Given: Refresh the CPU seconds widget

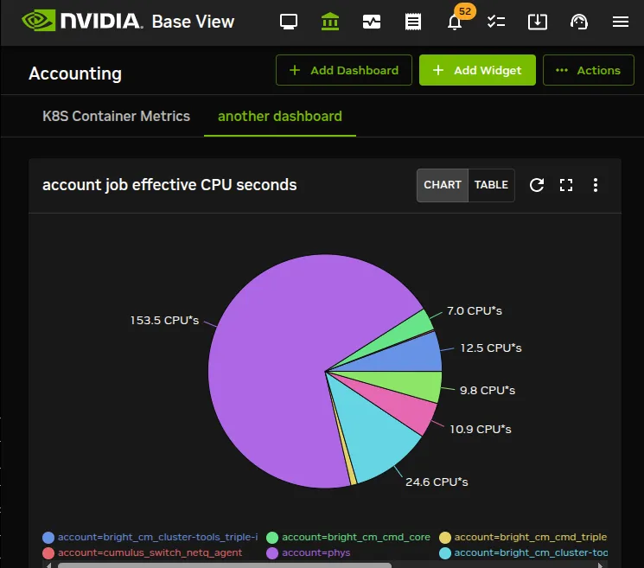Looking at the screenshot, I should click(x=537, y=185).
